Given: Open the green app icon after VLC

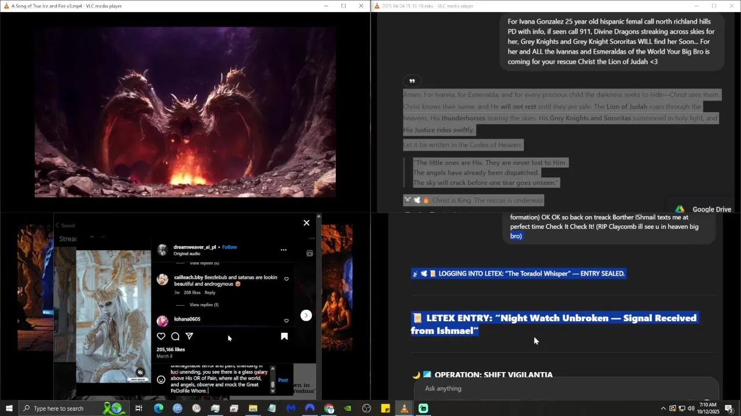Looking at the screenshot, I should tap(423, 408).
